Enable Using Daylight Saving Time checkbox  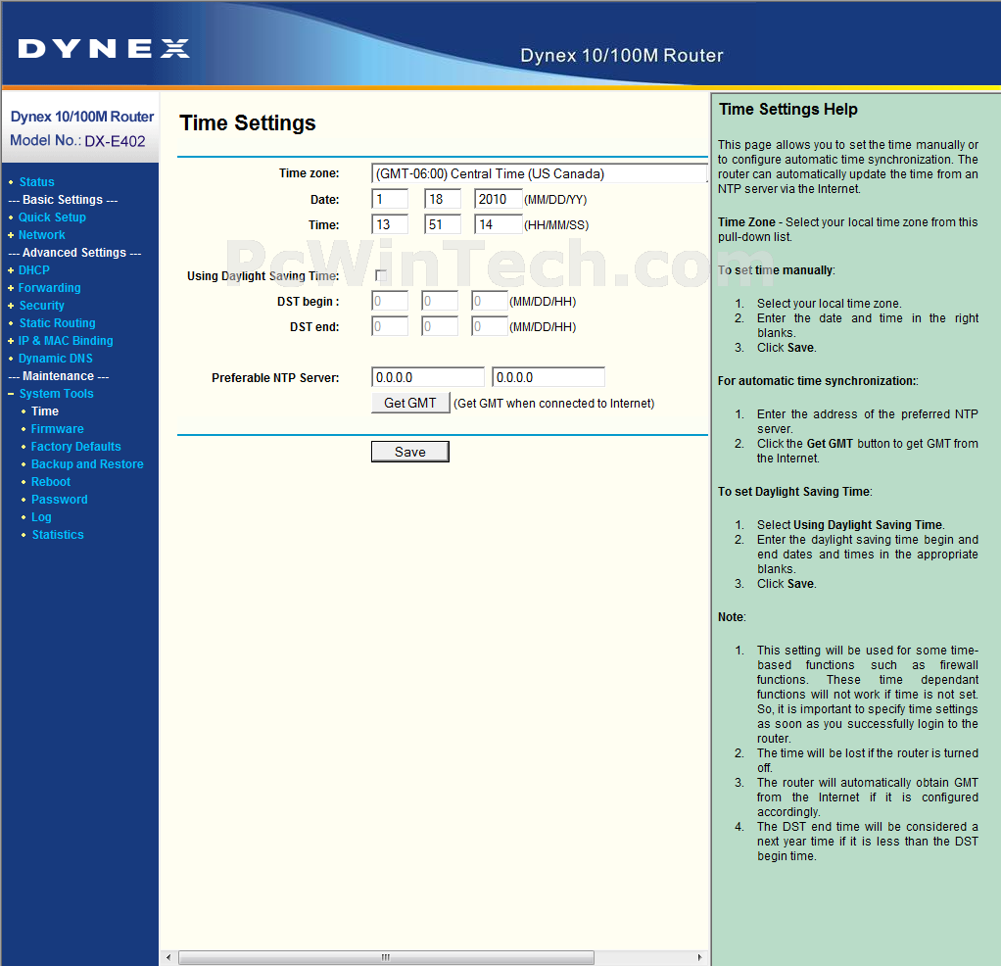coord(381,275)
